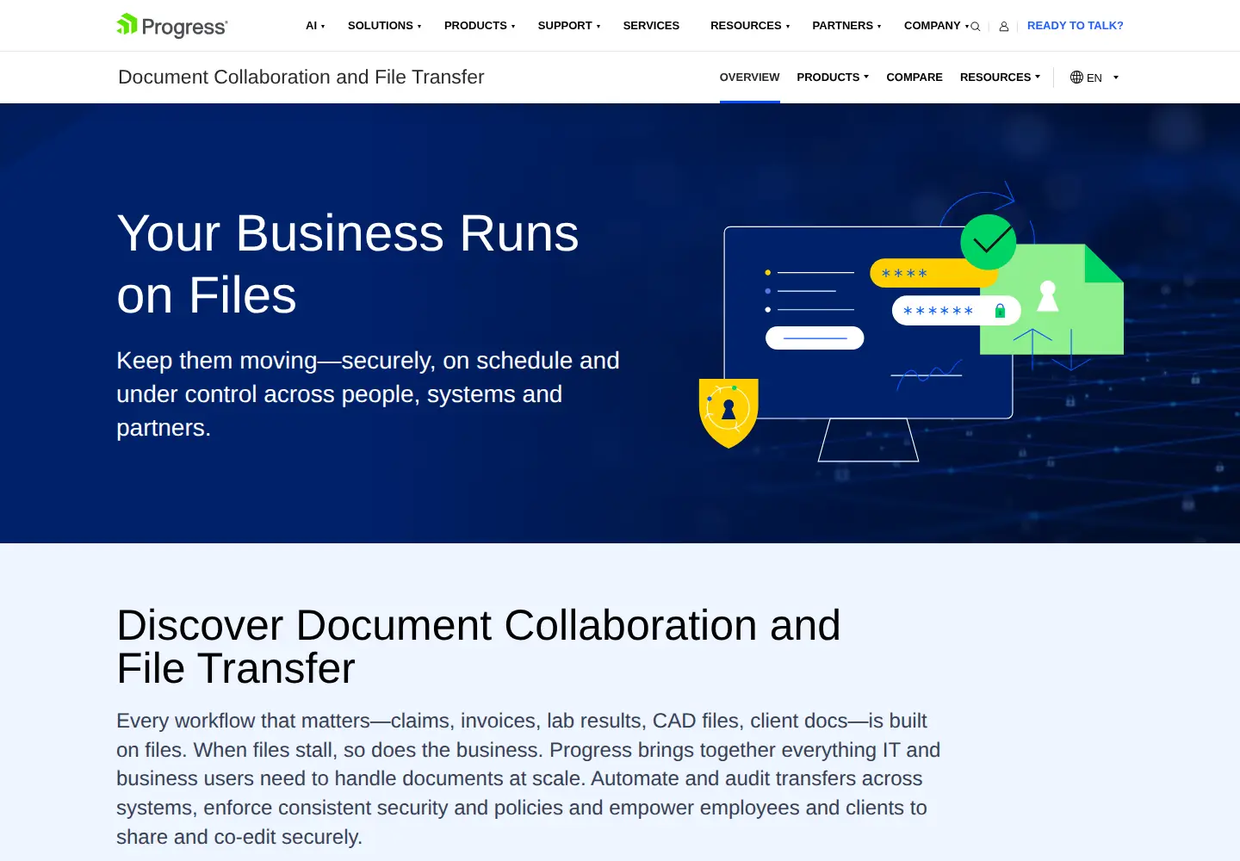The height and width of the screenshot is (861, 1240).
Task: Expand the AI menu
Action: [315, 26]
